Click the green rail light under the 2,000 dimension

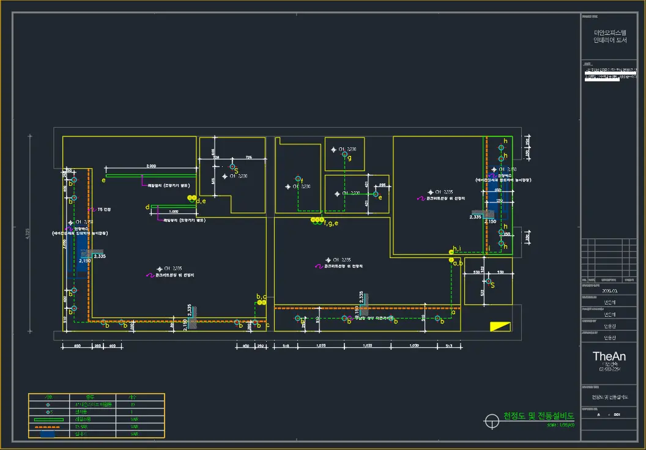(x=151, y=176)
